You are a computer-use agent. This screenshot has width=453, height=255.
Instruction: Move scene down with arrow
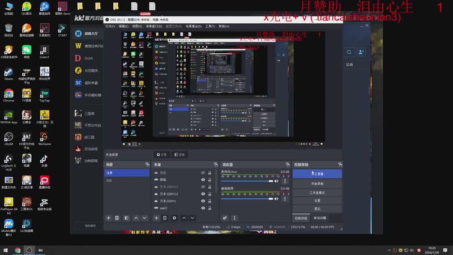pyautogui.click(x=144, y=218)
